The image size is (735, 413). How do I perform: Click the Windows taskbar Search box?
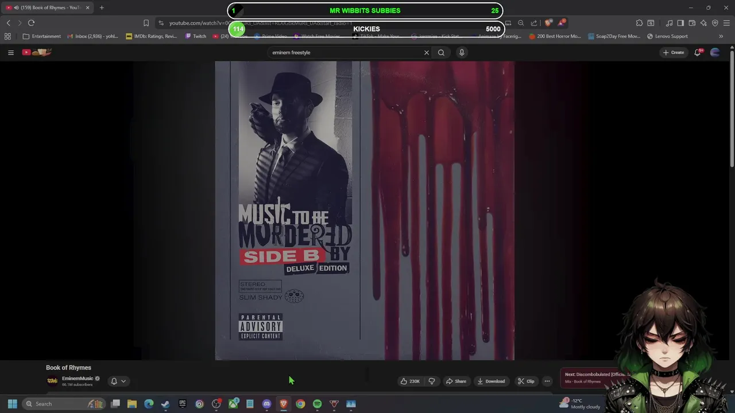[64, 404]
